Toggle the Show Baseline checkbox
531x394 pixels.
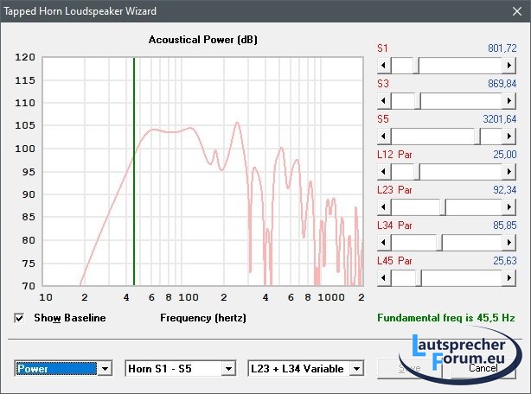(x=20, y=318)
